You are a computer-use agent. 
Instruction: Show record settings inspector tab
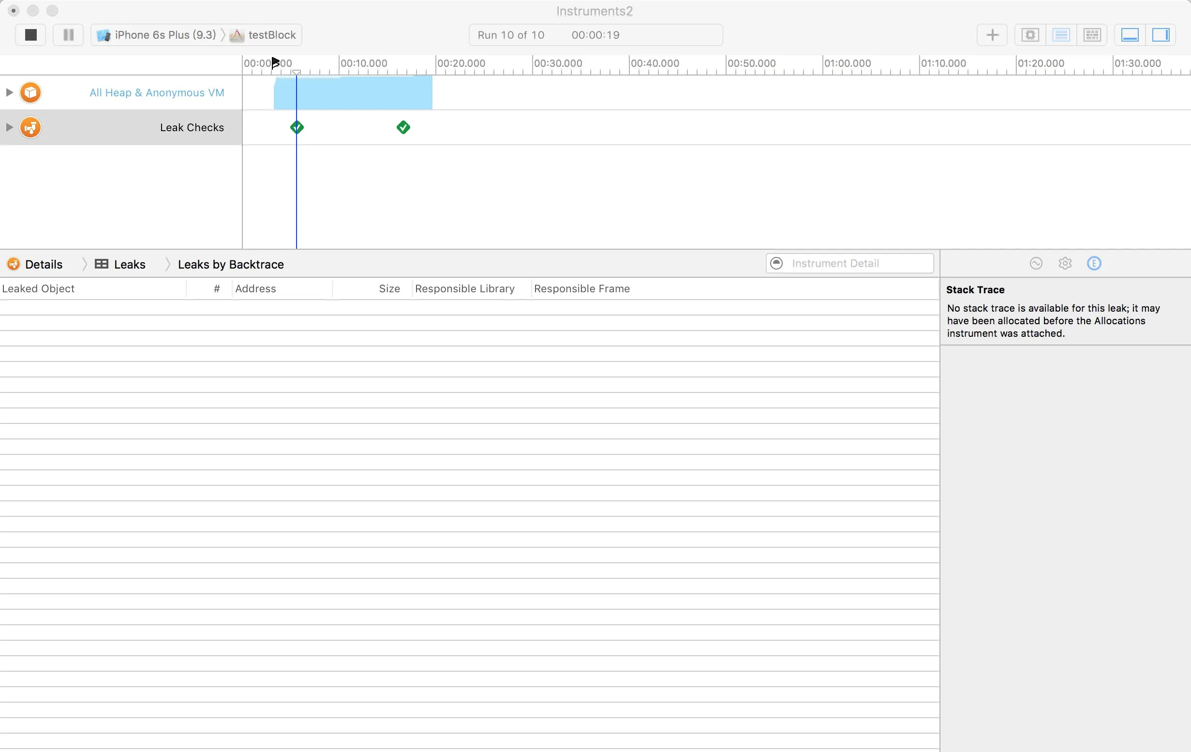coord(1036,263)
